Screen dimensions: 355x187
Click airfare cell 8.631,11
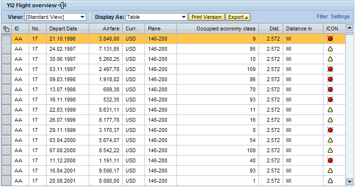tap(106, 110)
